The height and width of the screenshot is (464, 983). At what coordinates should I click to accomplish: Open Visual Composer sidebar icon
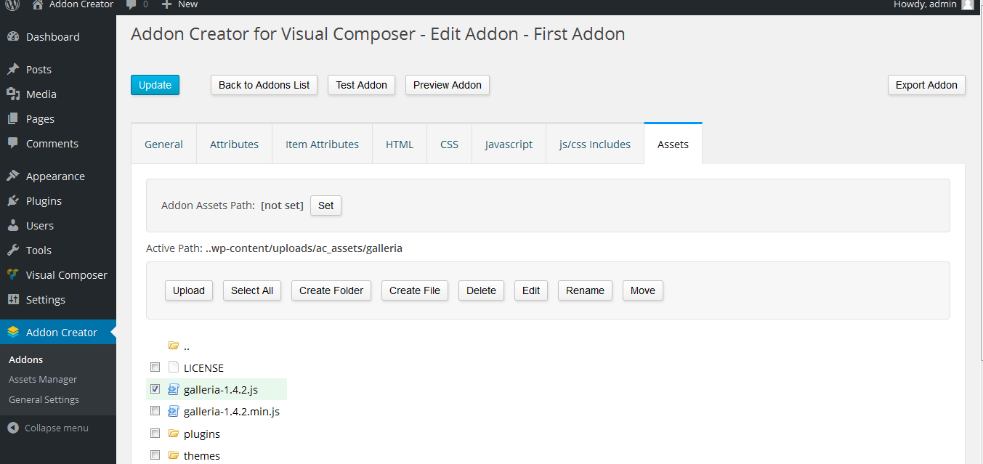click(13, 275)
